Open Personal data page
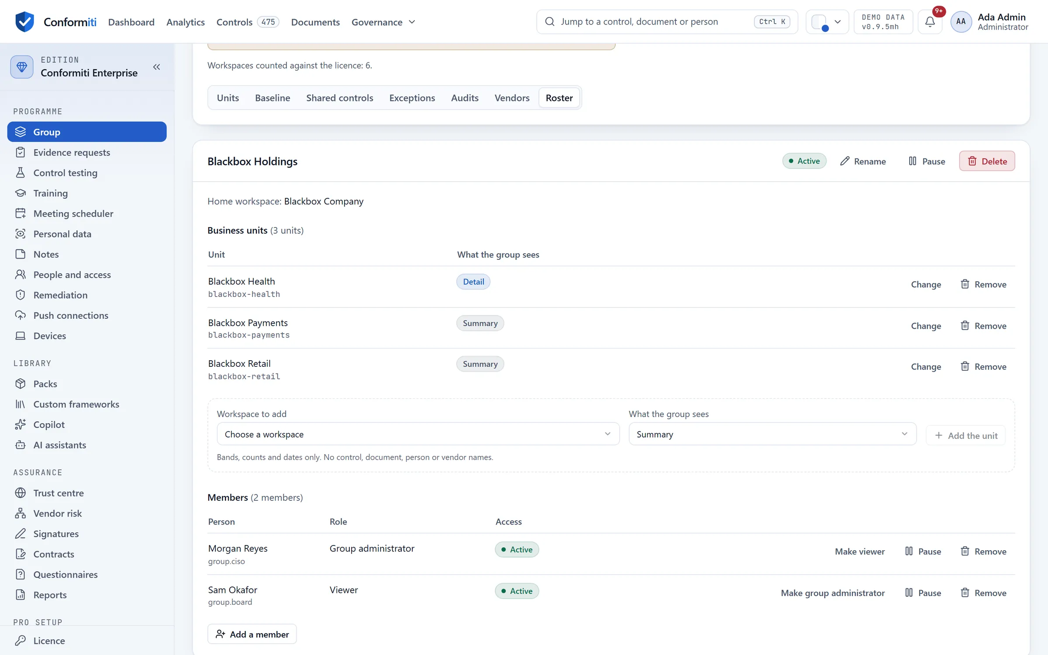The height and width of the screenshot is (655, 1048). point(87,234)
